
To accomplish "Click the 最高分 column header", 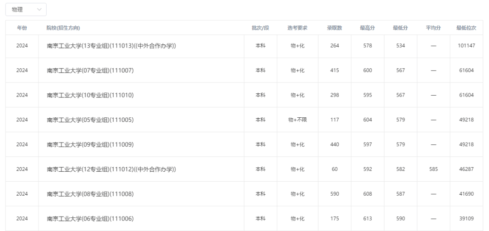I will point(368,28).
